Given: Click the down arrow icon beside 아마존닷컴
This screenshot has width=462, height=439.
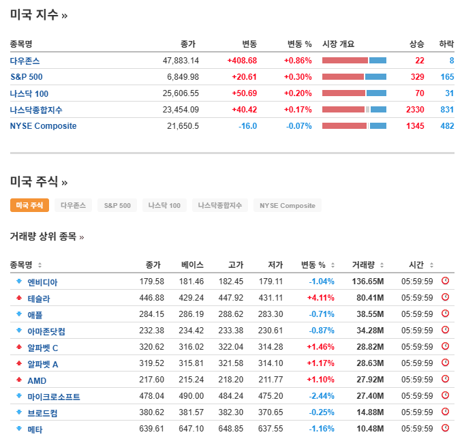Looking at the screenshot, I should [19, 331].
